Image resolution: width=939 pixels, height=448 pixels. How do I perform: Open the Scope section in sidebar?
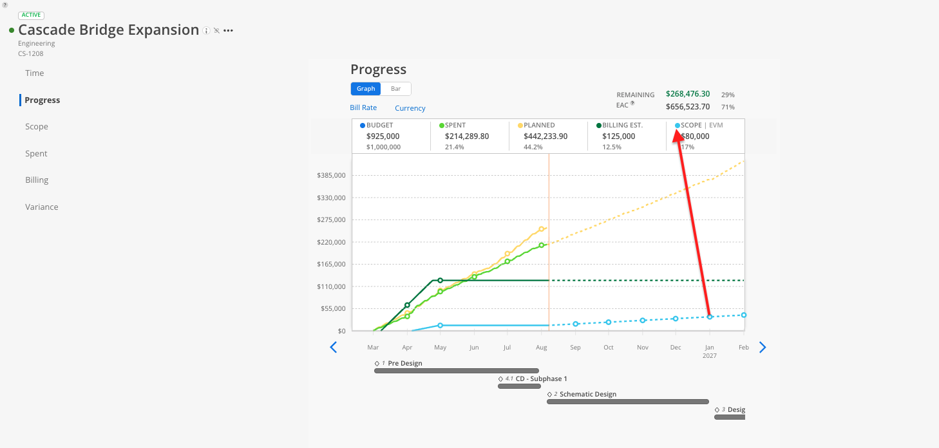(x=37, y=127)
